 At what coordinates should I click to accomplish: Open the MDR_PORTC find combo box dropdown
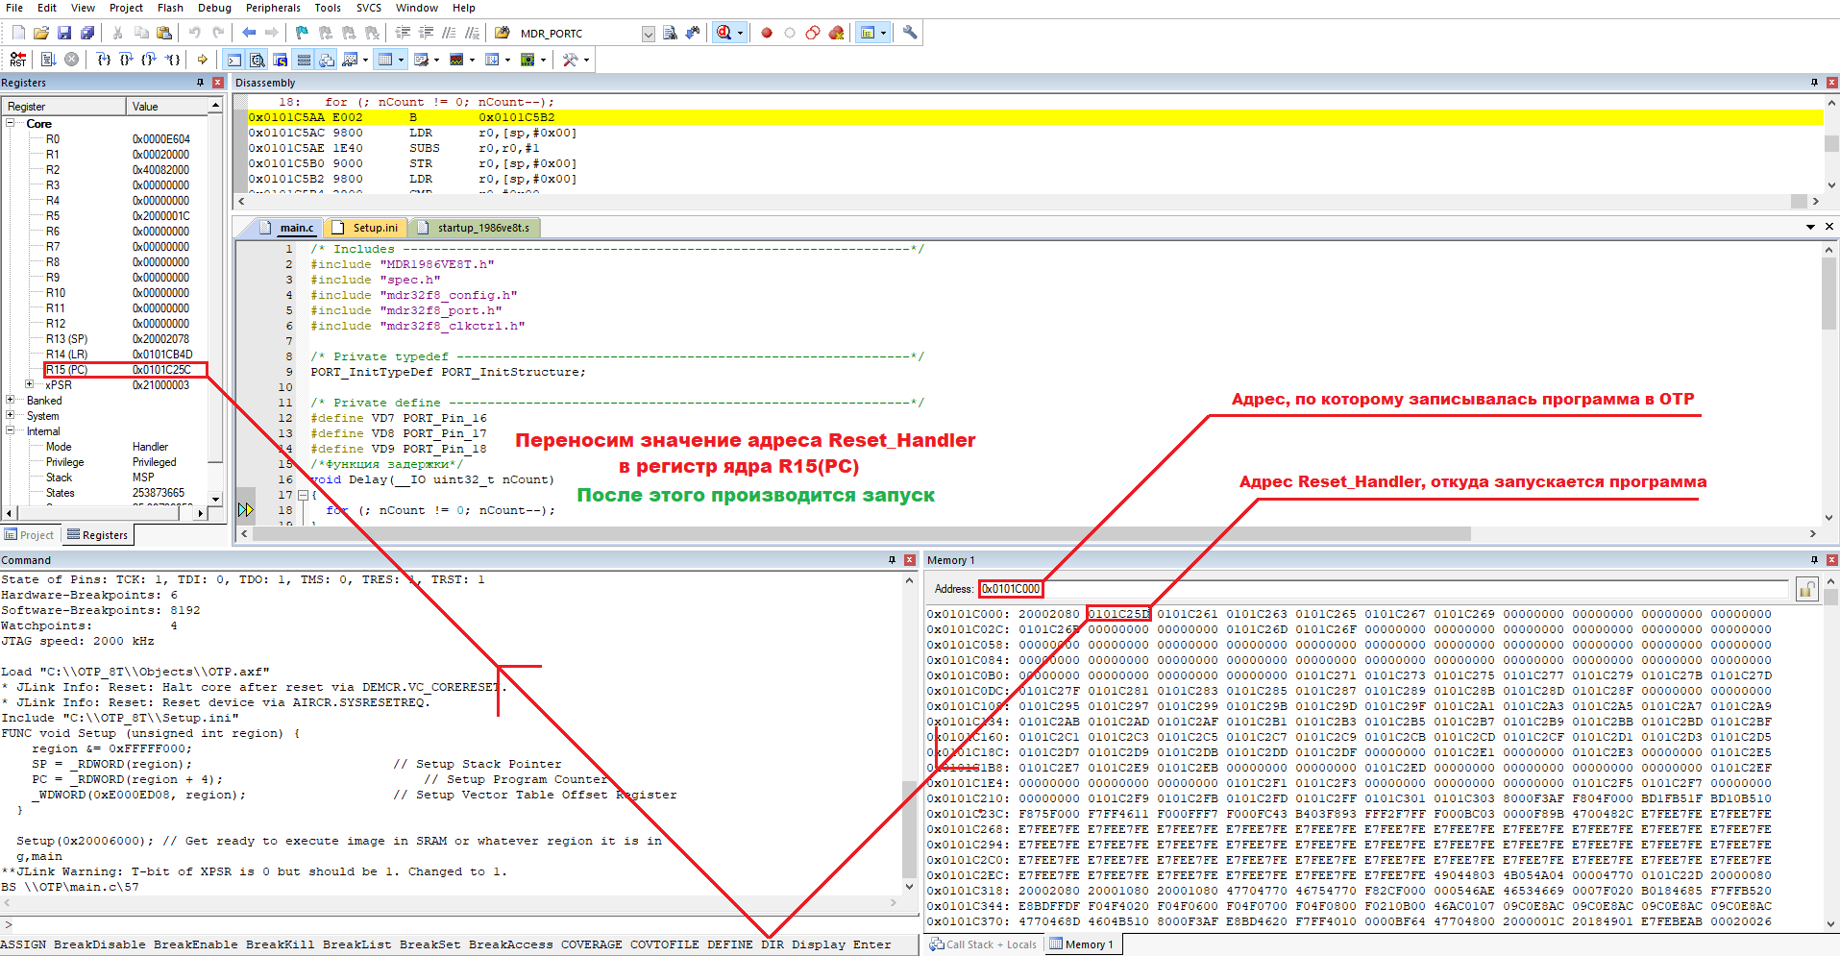649,34
